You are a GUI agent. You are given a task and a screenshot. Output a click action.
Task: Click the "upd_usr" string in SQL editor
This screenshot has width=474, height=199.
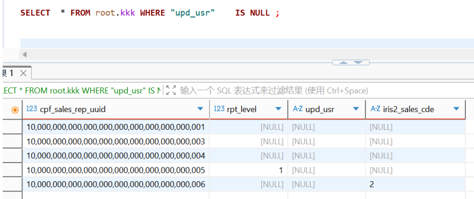click(x=193, y=13)
